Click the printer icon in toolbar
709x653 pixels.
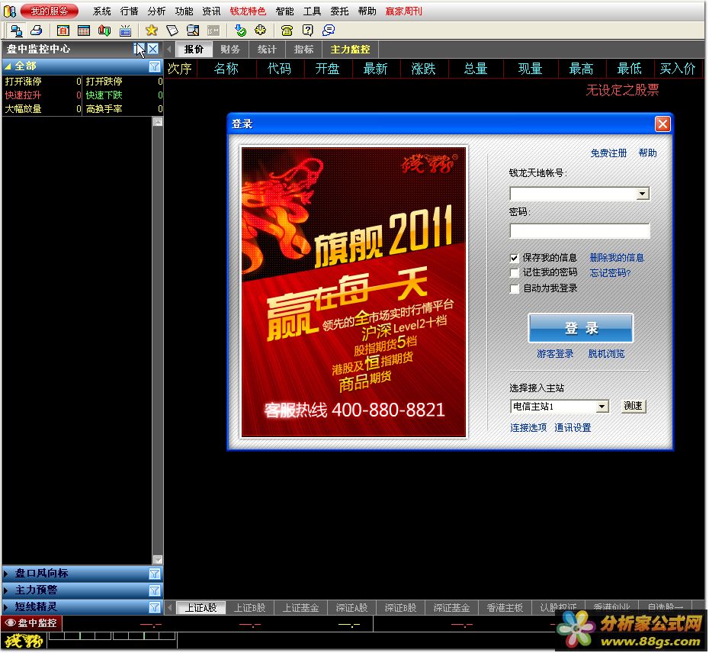click(x=37, y=31)
